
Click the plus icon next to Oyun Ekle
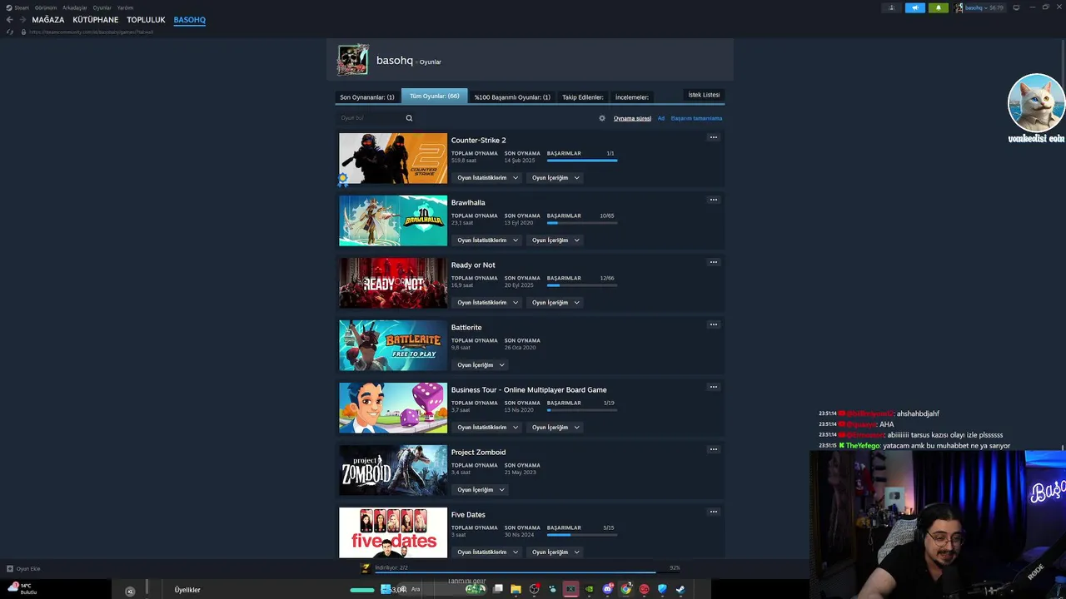coord(10,569)
